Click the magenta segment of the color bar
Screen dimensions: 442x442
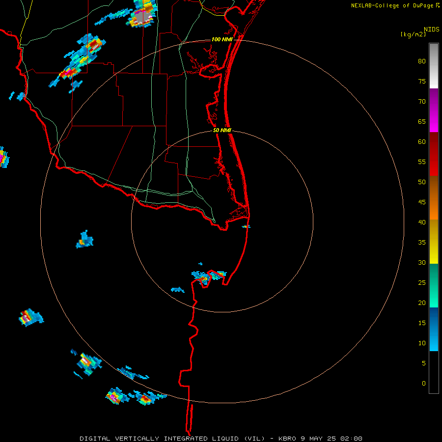(x=434, y=110)
